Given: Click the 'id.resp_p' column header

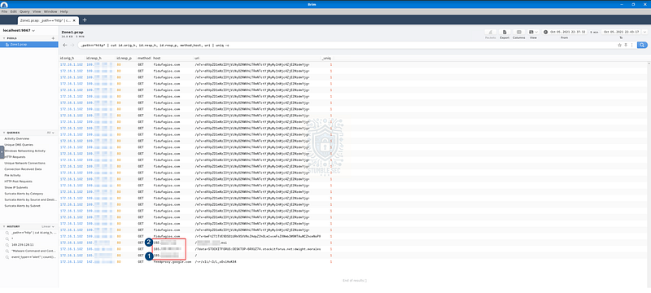Looking at the screenshot, I should [x=125, y=58].
